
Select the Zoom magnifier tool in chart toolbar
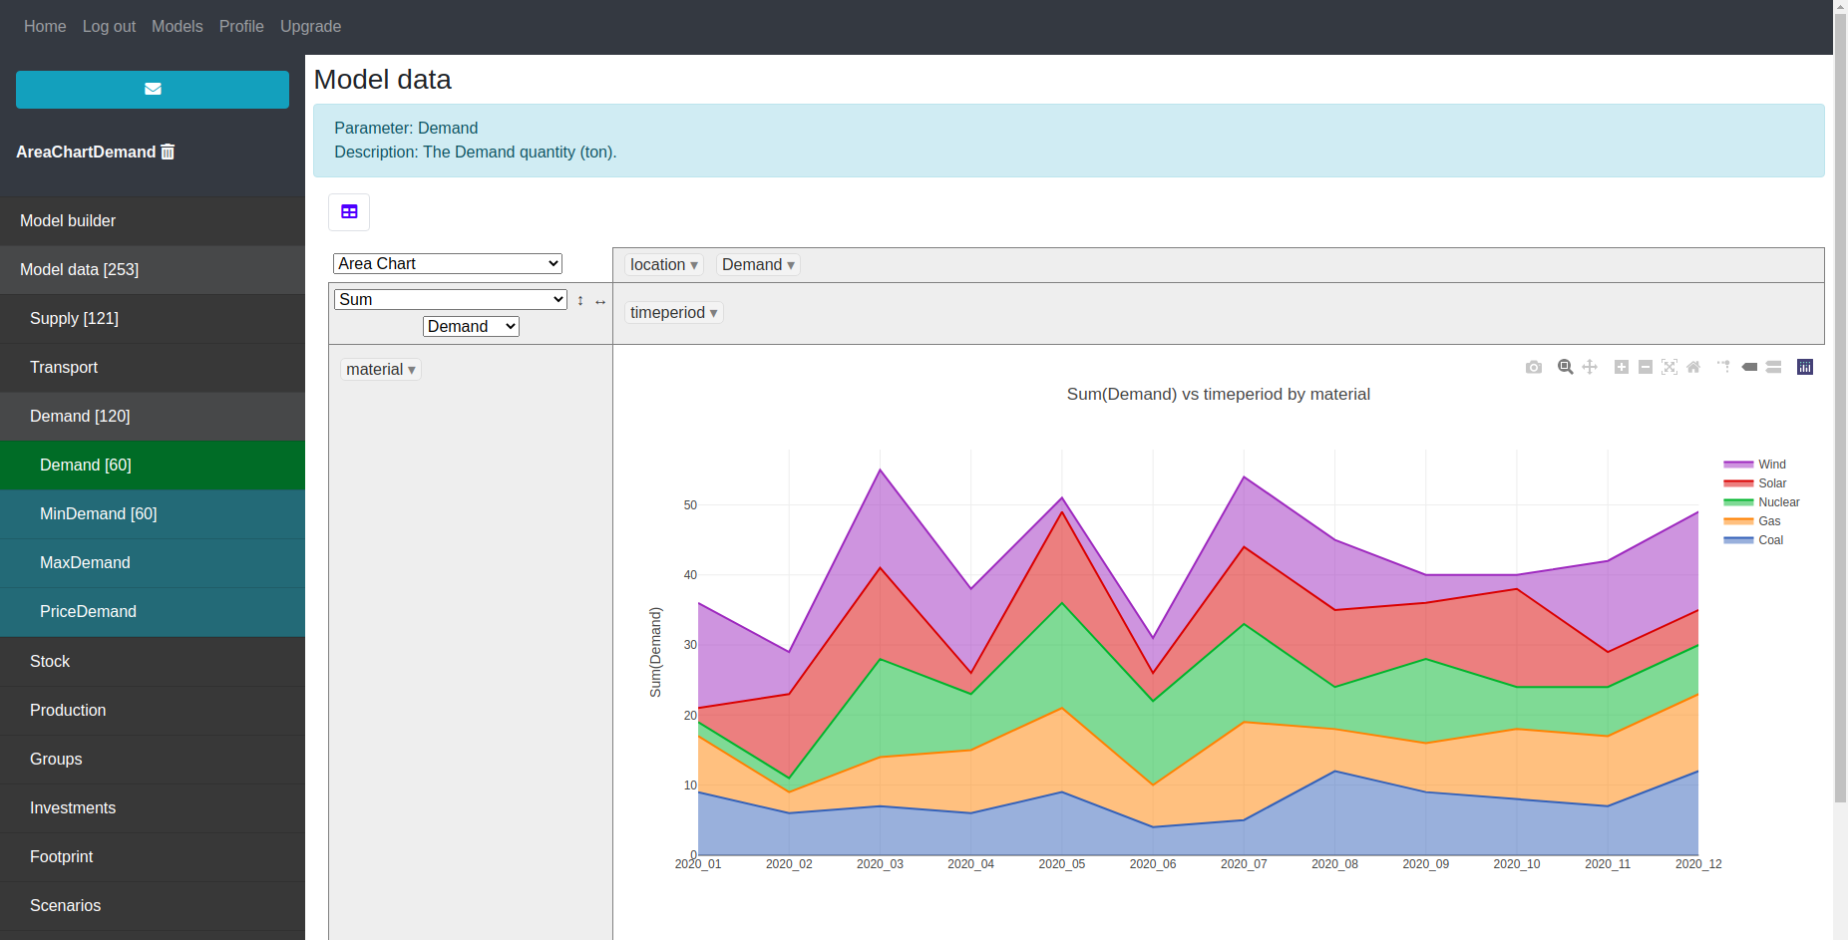click(x=1566, y=367)
